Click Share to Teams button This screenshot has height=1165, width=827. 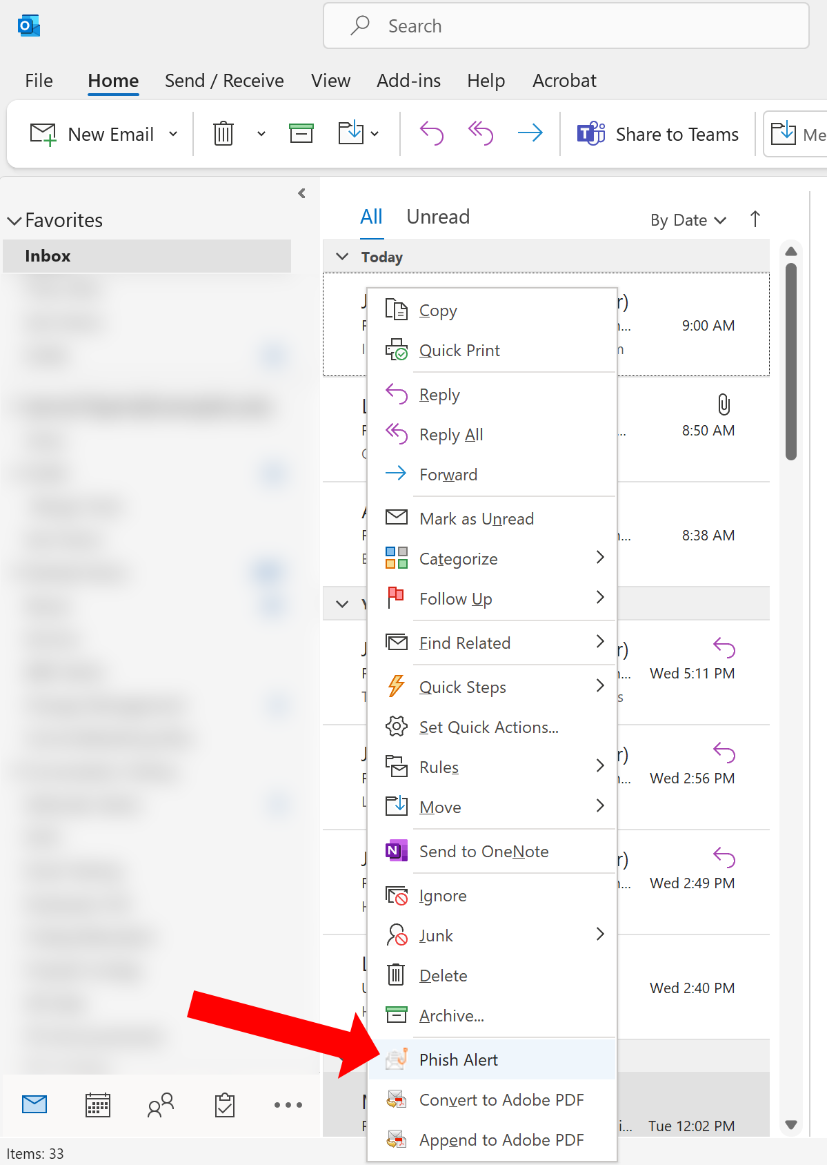tap(658, 135)
